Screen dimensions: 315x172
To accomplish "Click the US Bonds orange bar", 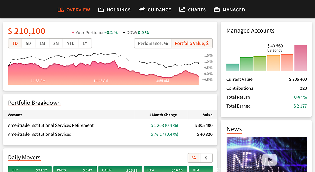I will pos(273,63).
